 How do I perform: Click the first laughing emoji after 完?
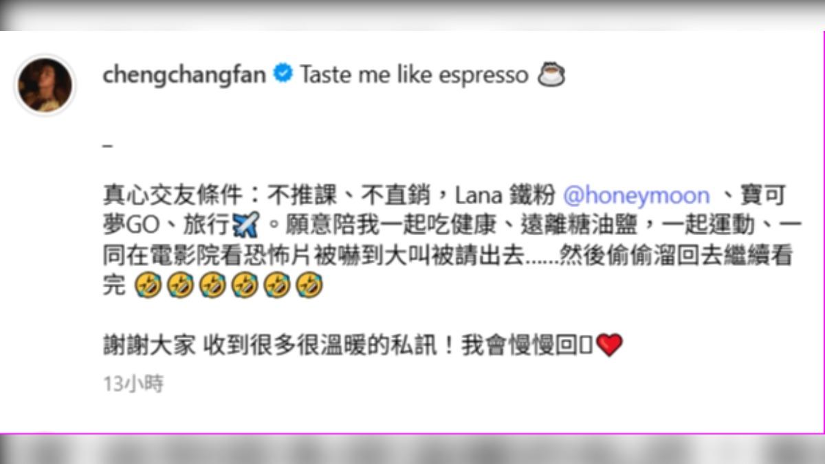[x=148, y=285]
